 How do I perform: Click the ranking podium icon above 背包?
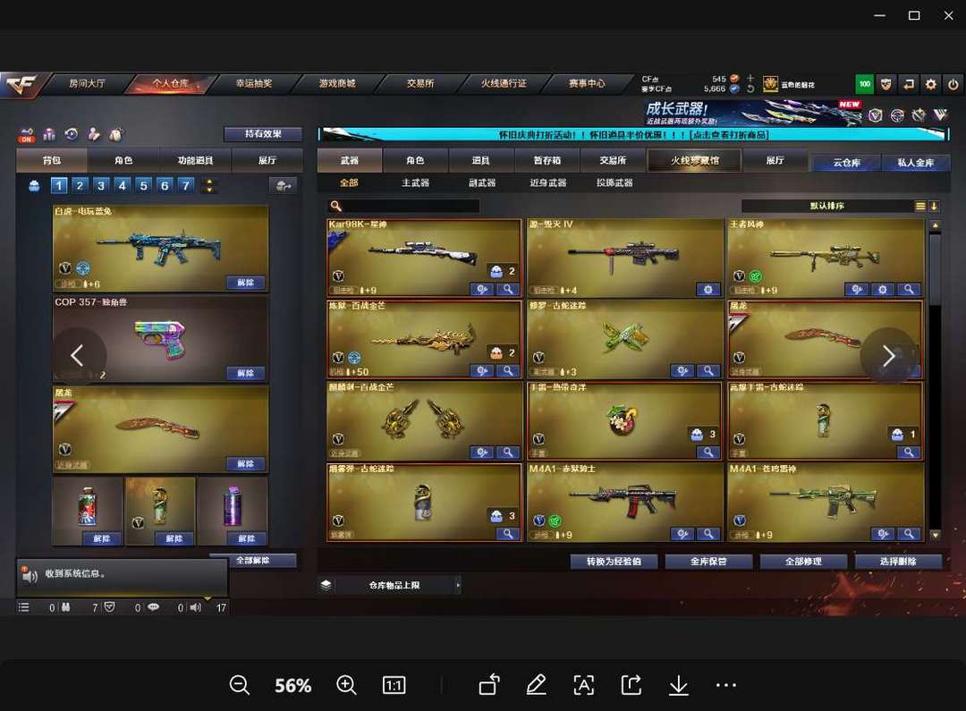coord(48,133)
